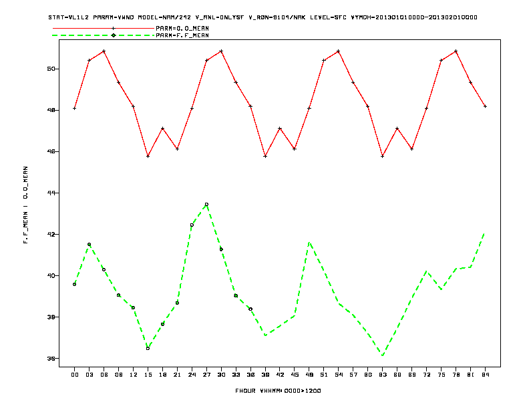Click the red solid legend line sample
Image resolution: width=529 pixels, height=408 pixels.
tap(104, 28)
